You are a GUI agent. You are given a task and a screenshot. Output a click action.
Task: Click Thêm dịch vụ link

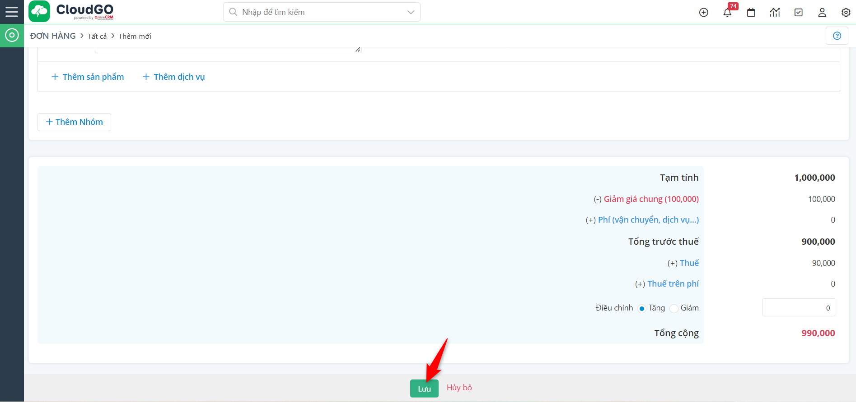click(x=174, y=77)
